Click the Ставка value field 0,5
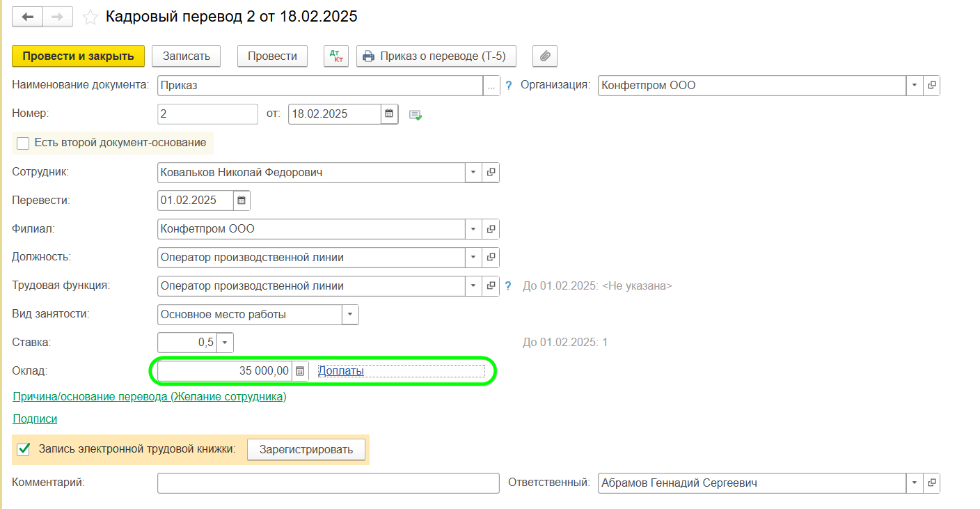Screen dimensions: 980x509 tap(187, 343)
